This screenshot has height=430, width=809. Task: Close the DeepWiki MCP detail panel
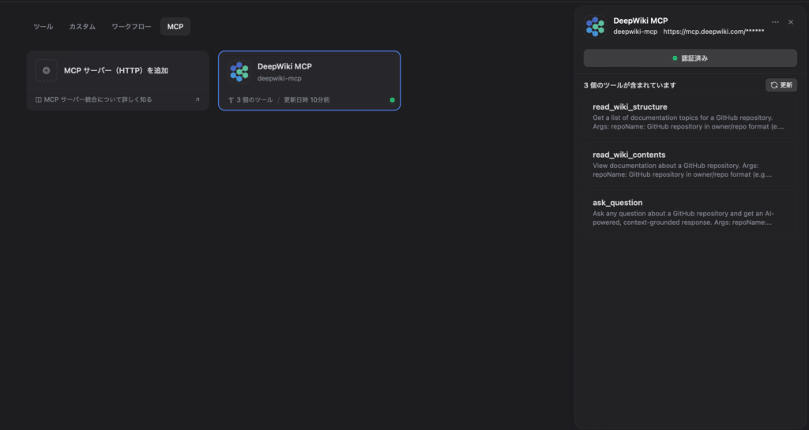pos(791,22)
